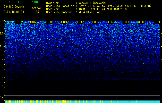Click the 0107 time marker
Screen dimensions: 162x103
pos(110,22)
